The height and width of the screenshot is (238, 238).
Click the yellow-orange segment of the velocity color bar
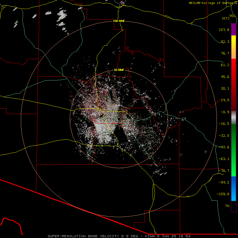point(234,47)
